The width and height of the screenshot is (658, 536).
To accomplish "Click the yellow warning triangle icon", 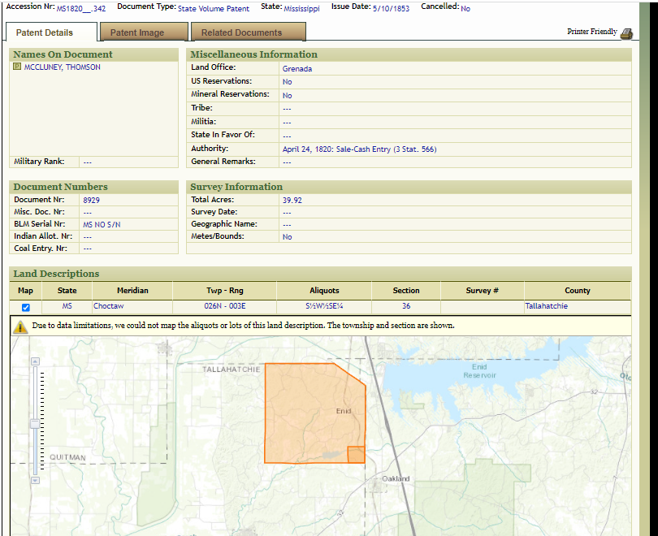I will [x=20, y=326].
